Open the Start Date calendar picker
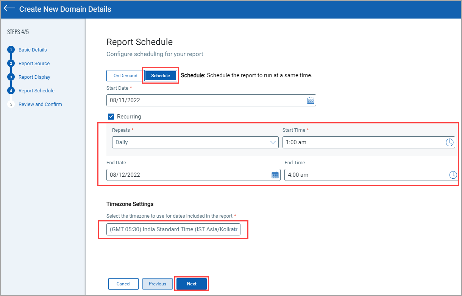462x296 pixels. 311,101
